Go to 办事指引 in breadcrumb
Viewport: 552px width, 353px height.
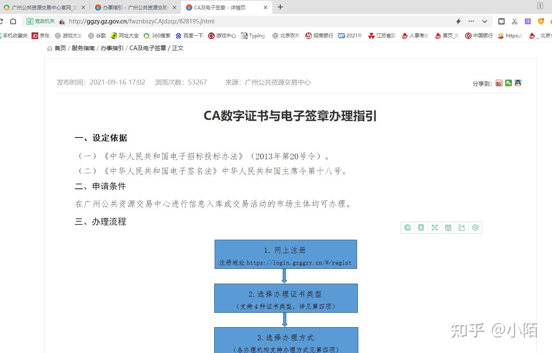click(x=112, y=48)
